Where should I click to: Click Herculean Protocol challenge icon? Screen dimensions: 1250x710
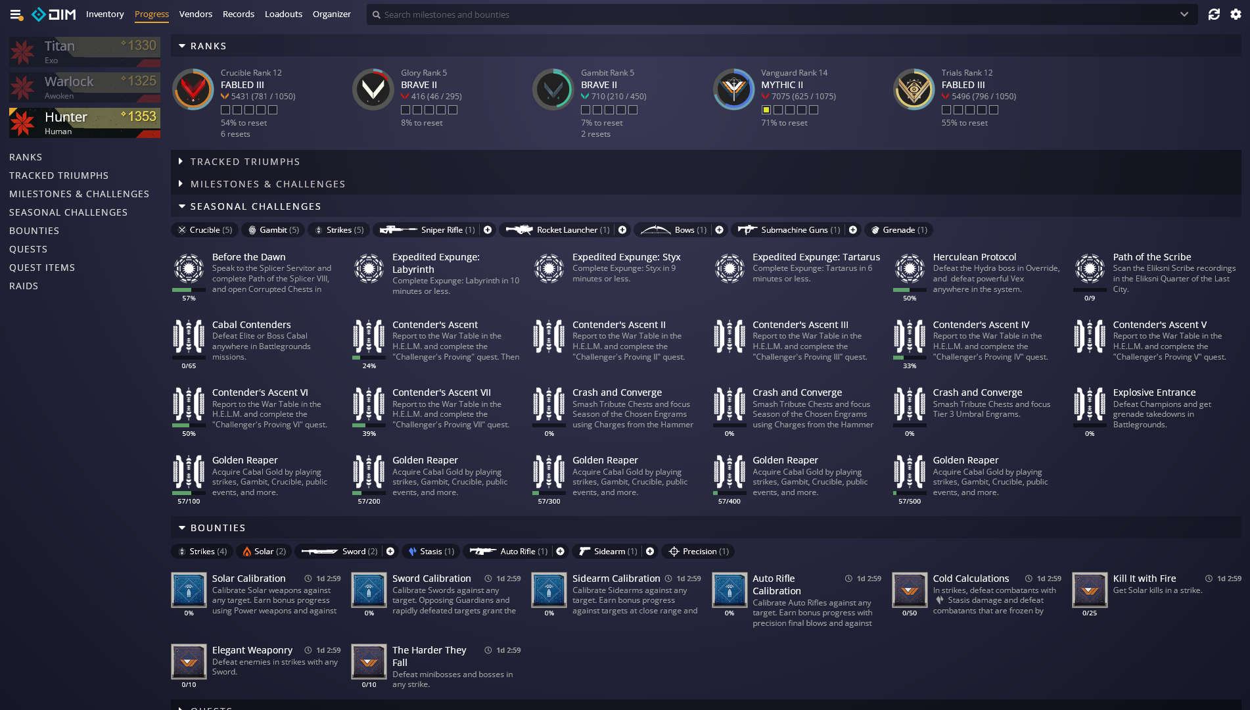[910, 269]
